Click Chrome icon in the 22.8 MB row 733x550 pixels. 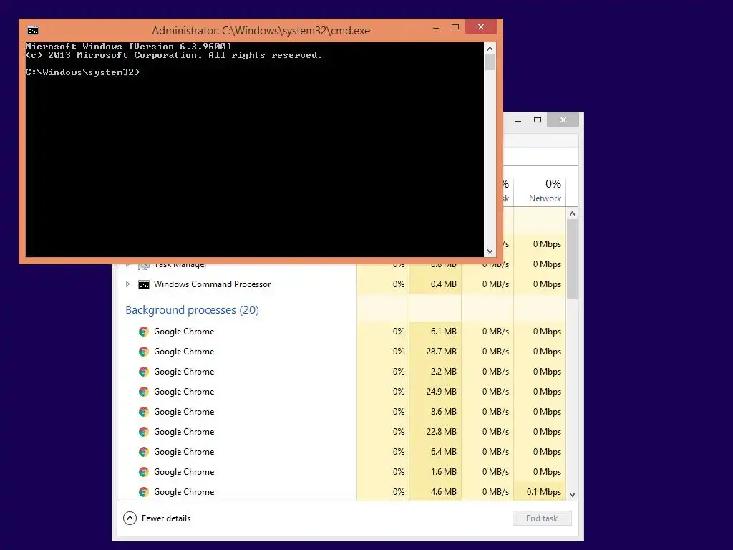(144, 432)
